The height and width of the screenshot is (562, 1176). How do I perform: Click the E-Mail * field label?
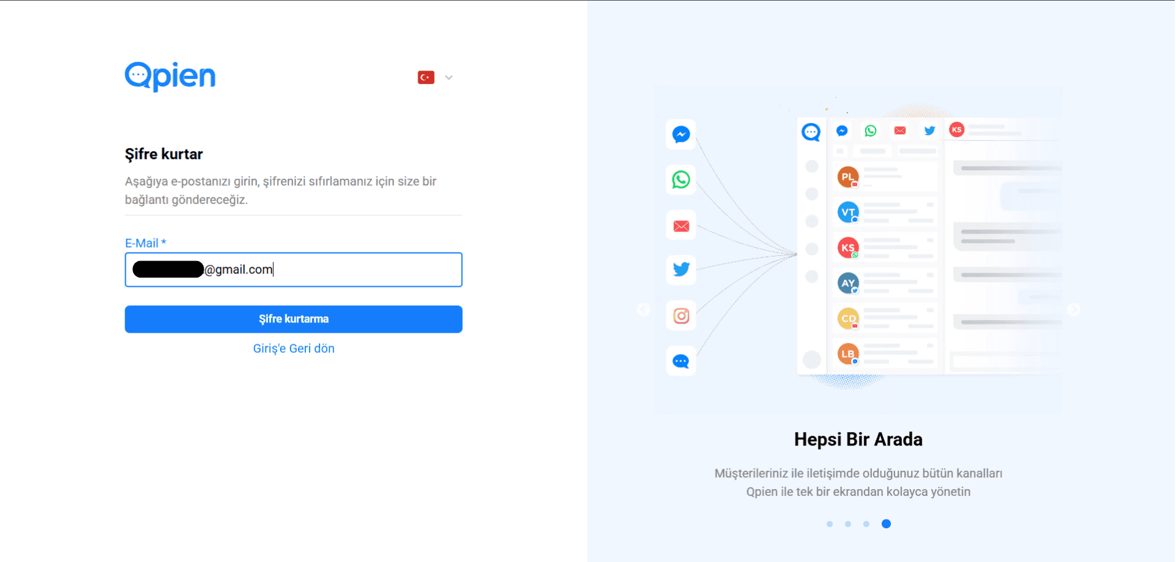[146, 243]
